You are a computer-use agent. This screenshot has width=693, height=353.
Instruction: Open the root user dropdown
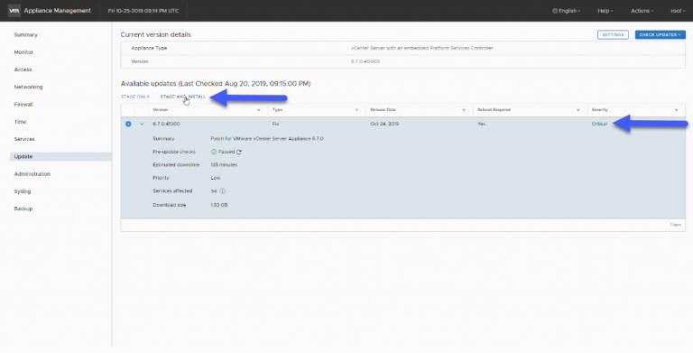pyautogui.click(x=678, y=11)
